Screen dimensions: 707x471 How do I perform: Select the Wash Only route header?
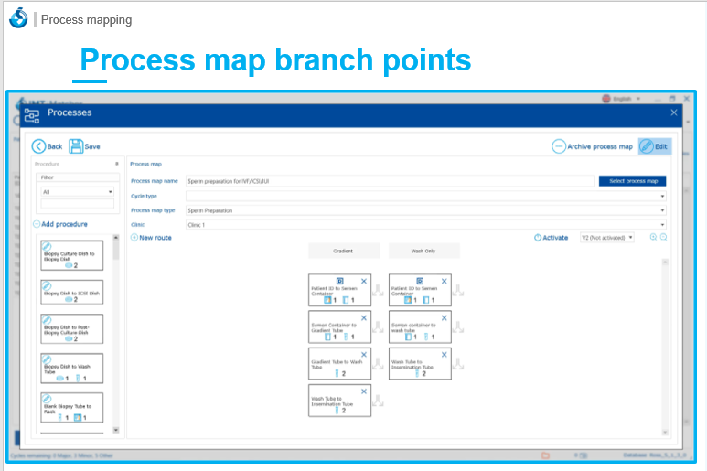(x=423, y=251)
